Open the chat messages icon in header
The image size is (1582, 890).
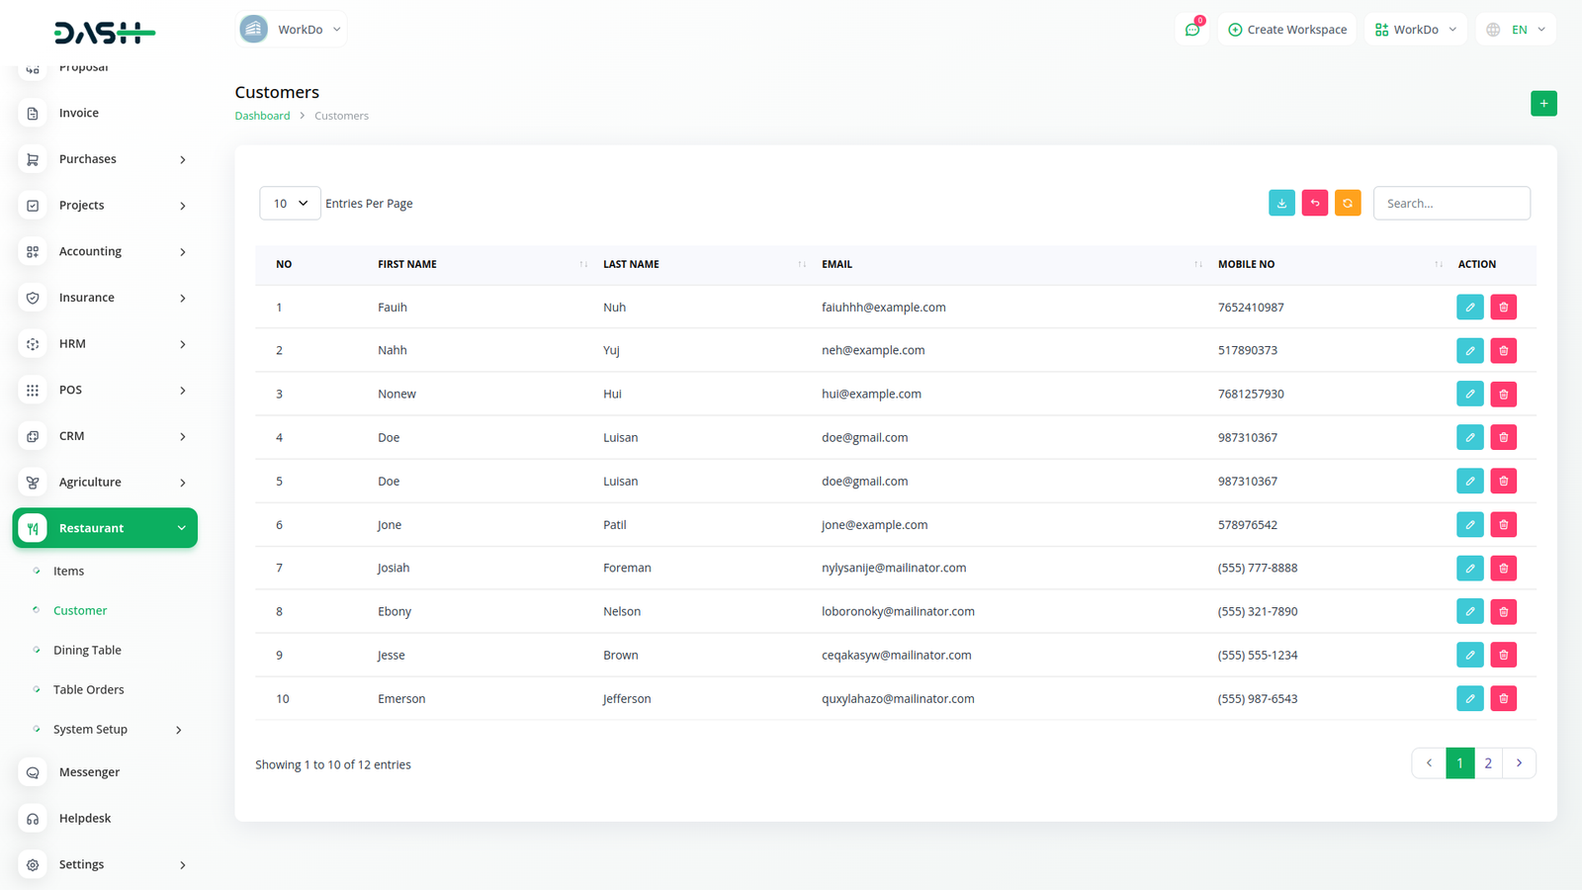click(x=1192, y=30)
